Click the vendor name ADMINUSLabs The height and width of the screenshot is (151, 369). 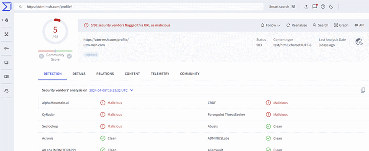[218, 138]
